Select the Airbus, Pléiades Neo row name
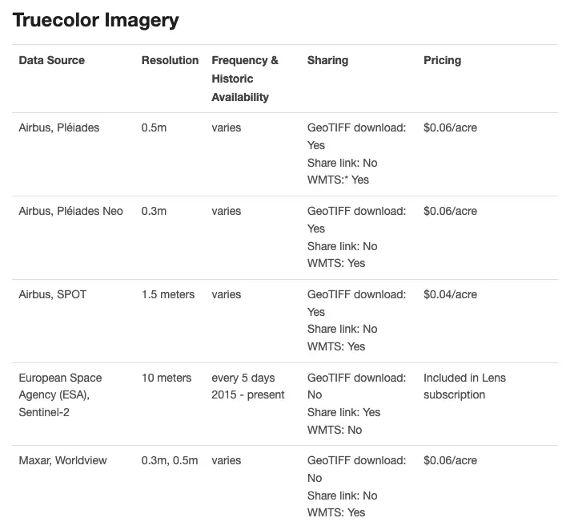 click(71, 211)
